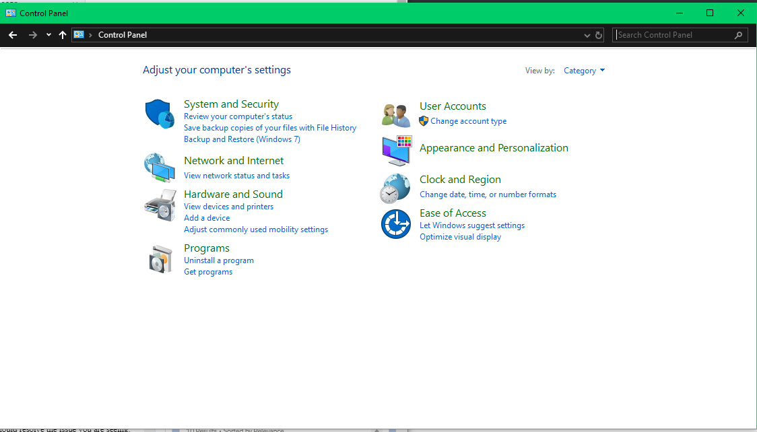Viewport: 757px width, 432px height.
Task: Click the search magnifier icon
Action: pos(738,35)
